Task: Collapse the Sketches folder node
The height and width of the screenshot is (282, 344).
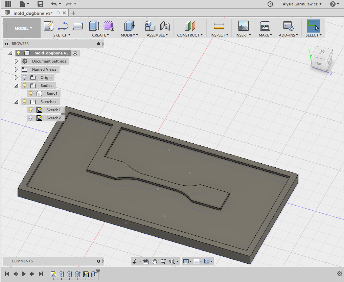Action: point(17,102)
